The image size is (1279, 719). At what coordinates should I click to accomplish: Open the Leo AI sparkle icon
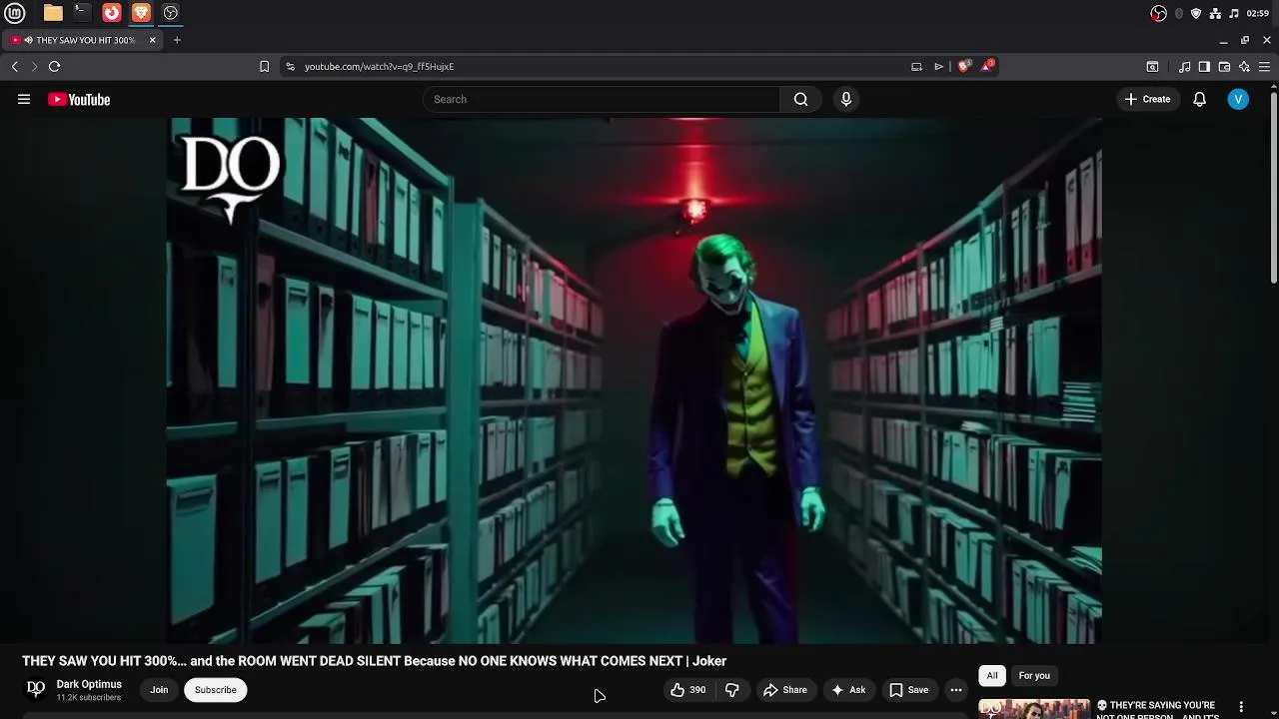point(1244,67)
